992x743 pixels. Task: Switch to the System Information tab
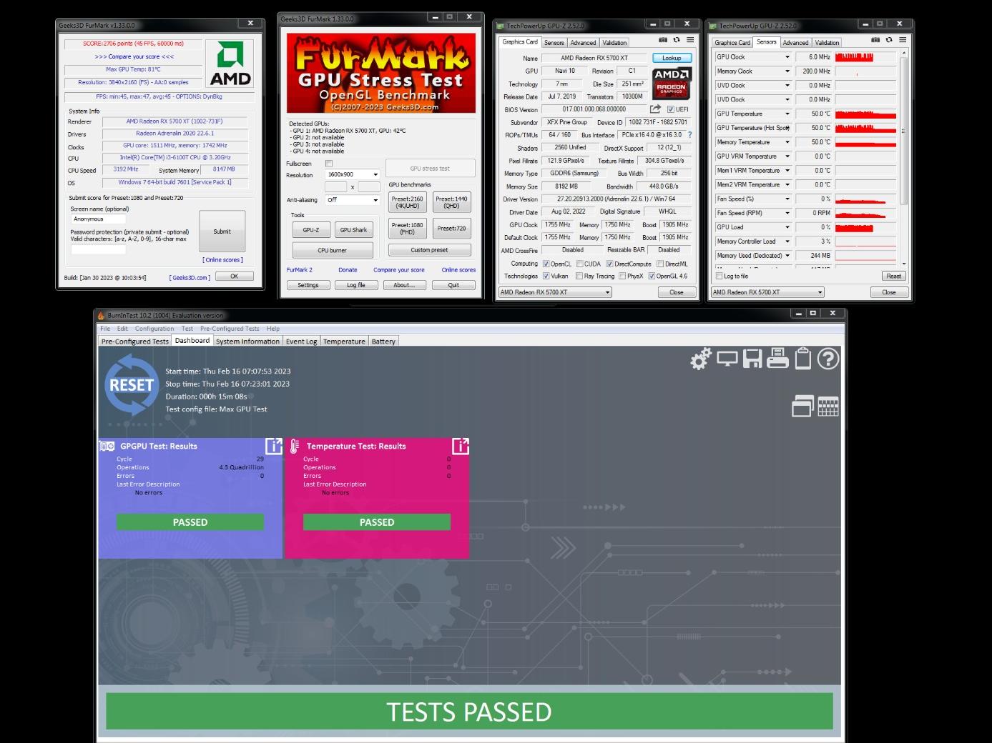tap(247, 341)
